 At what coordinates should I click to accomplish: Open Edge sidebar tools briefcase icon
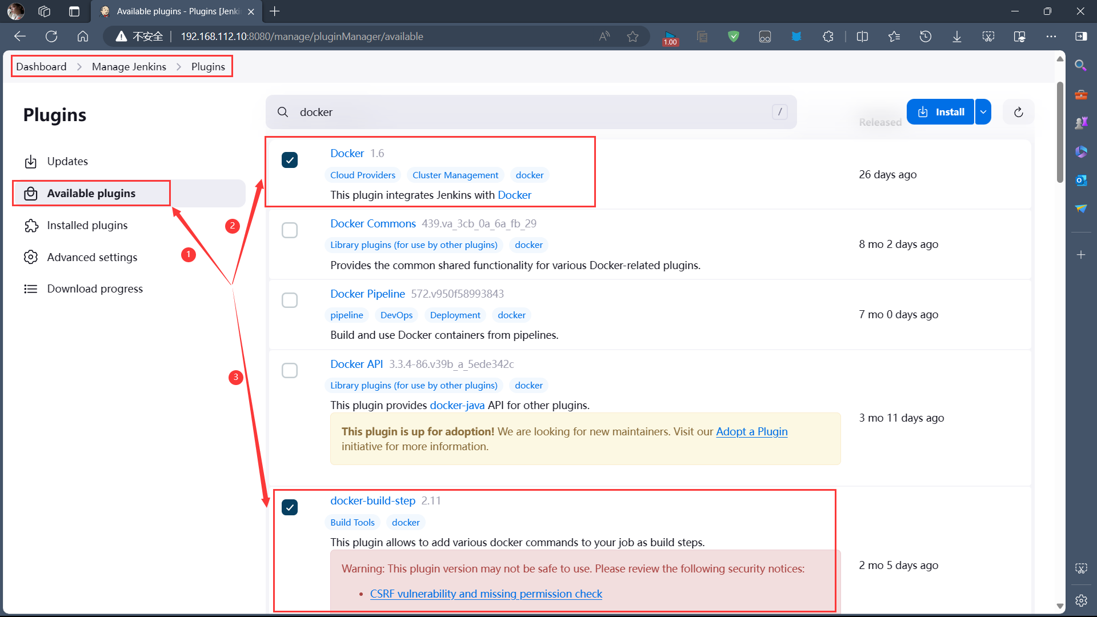(x=1080, y=94)
